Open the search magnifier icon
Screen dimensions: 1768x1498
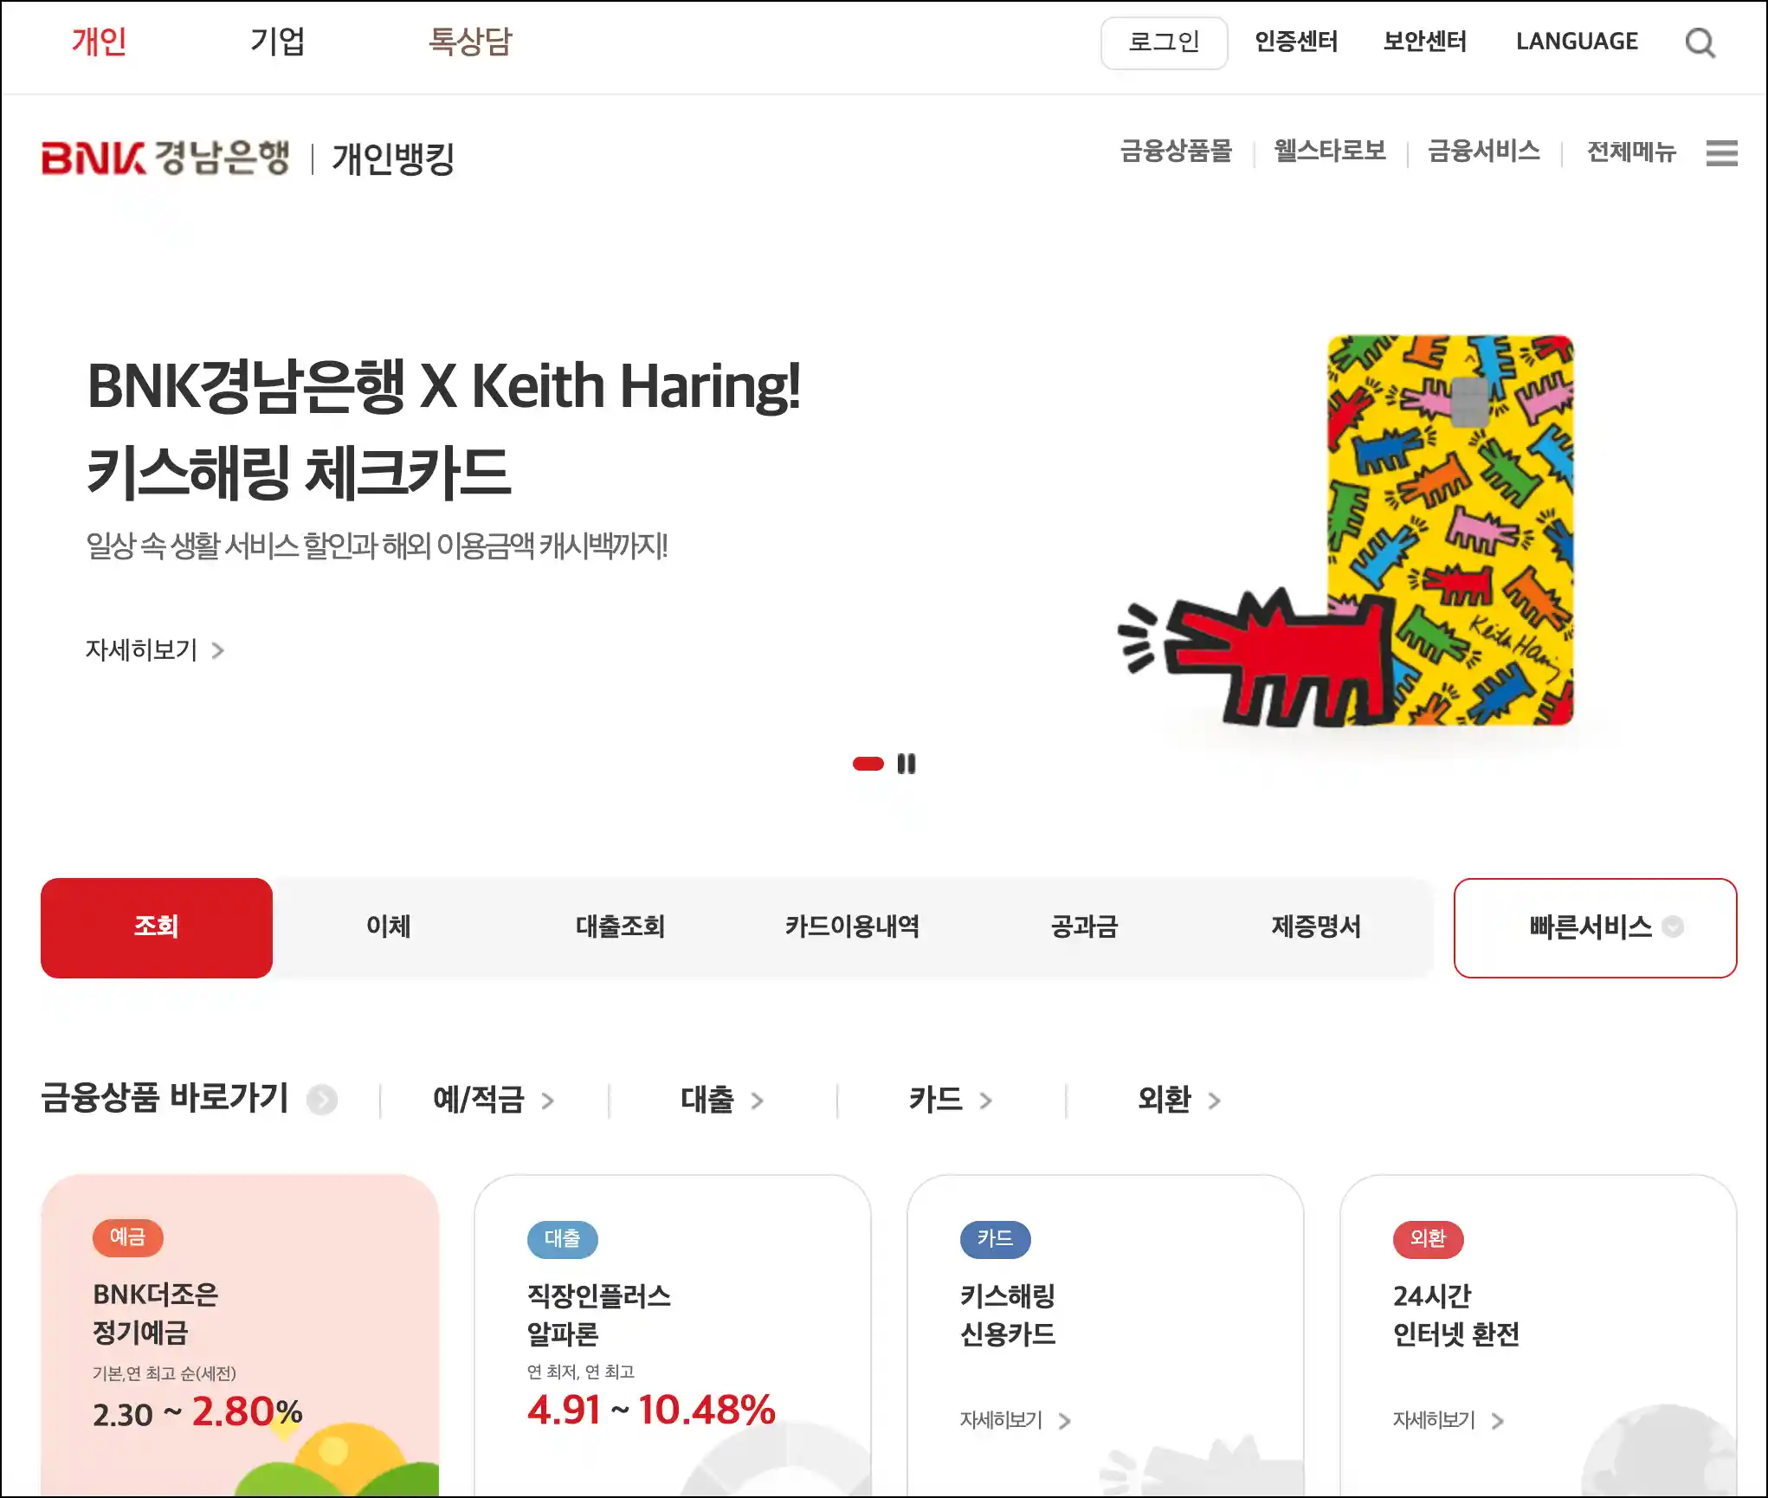[1700, 42]
